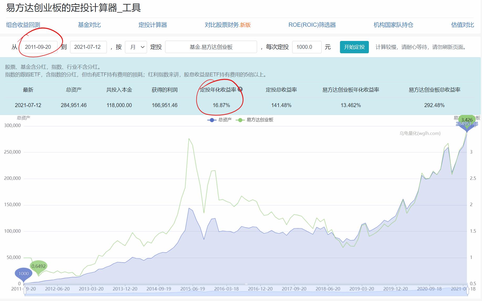Click the fund input showing 基金.易方达创业板
The height and width of the screenshot is (301, 482).
(211, 47)
